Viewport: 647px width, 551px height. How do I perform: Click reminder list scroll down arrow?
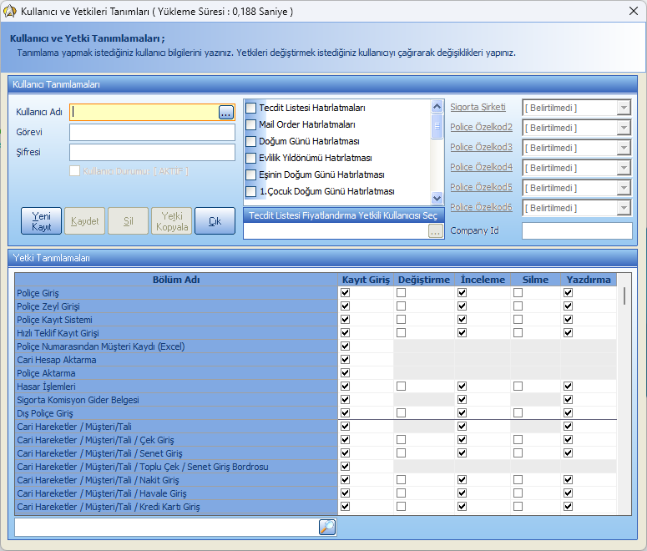[x=437, y=199]
